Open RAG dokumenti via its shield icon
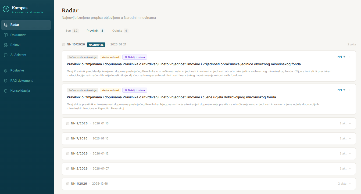This screenshot has width=361, height=194. pyautogui.click(x=6, y=81)
